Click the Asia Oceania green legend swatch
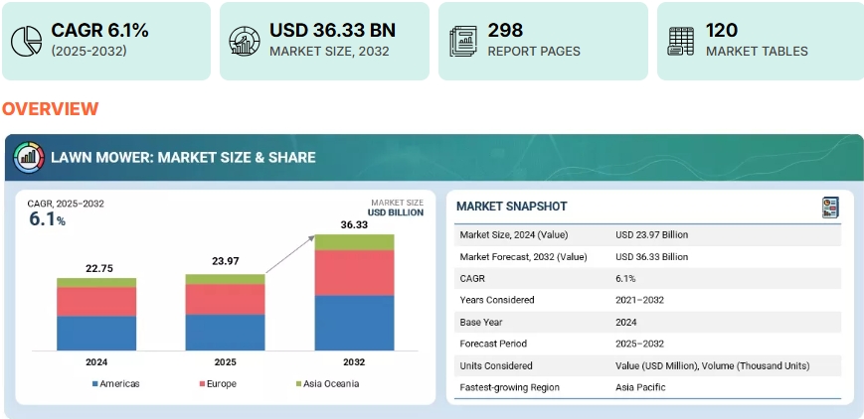 [x=297, y=384]
